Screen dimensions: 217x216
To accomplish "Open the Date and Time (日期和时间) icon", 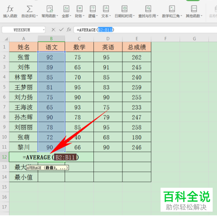I will tap(125, 9).
